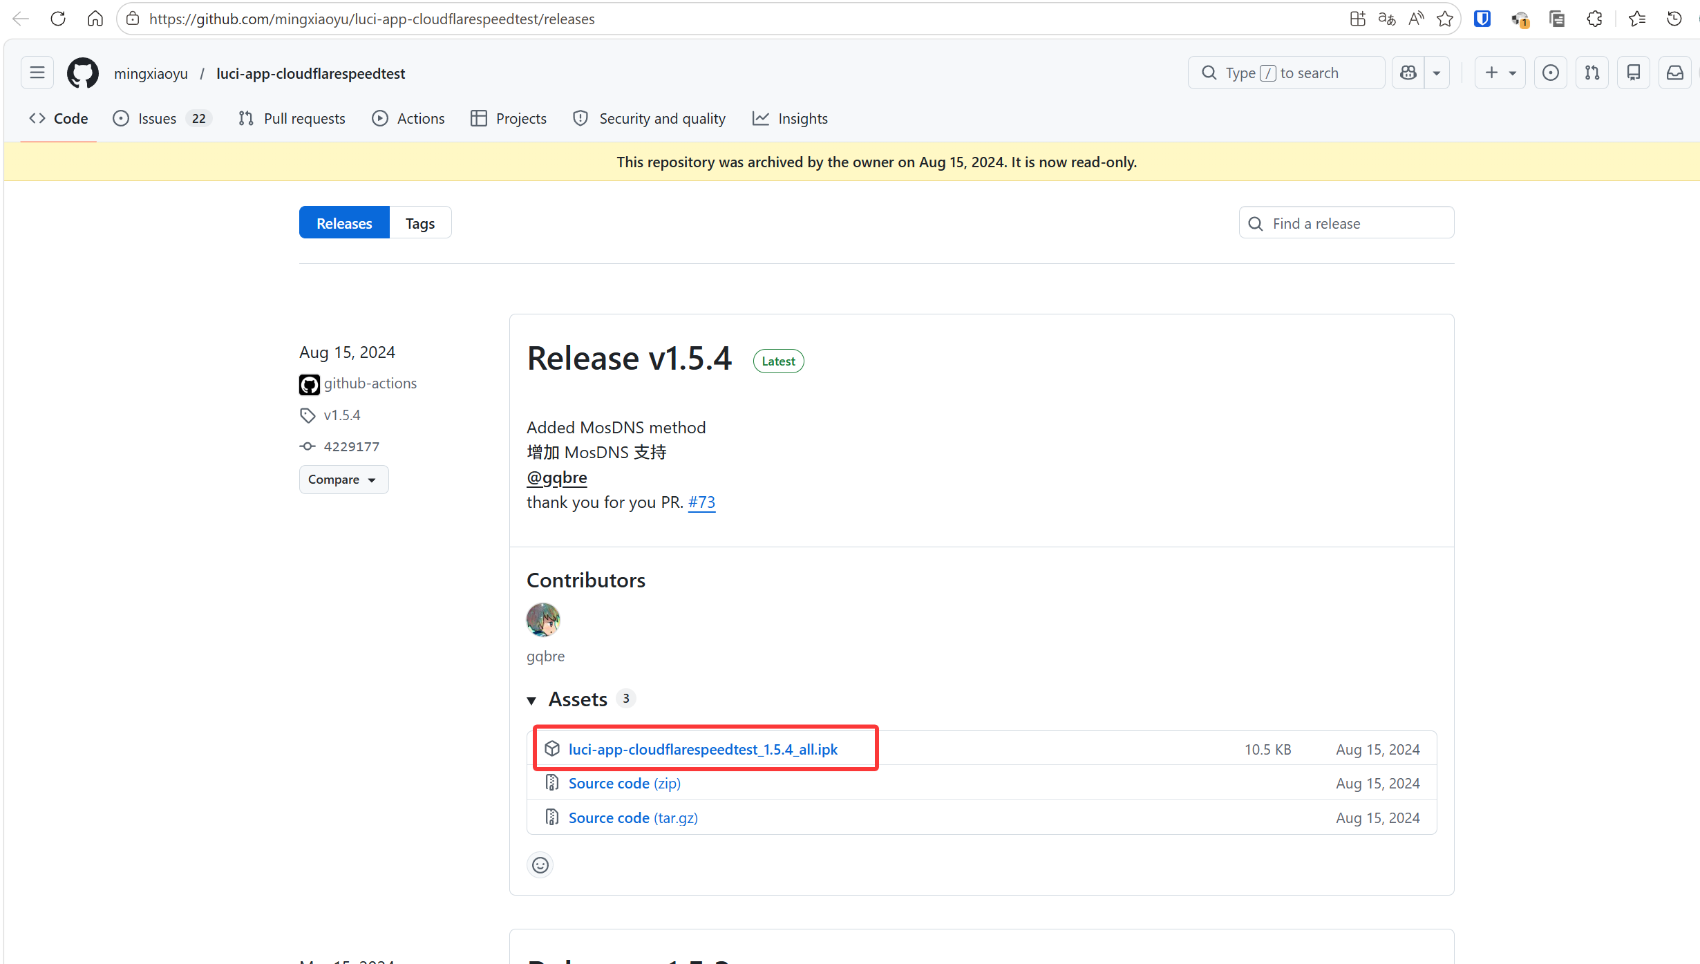Download luci-app-cloudflarespeedtest_1.5.4_all.ipk file
The width and height of the screenshot is (1700, 964).
point(703,750)
